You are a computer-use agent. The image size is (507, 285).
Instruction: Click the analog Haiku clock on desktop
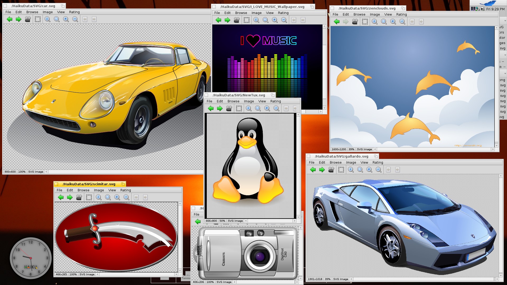click(x=31, y=258)
